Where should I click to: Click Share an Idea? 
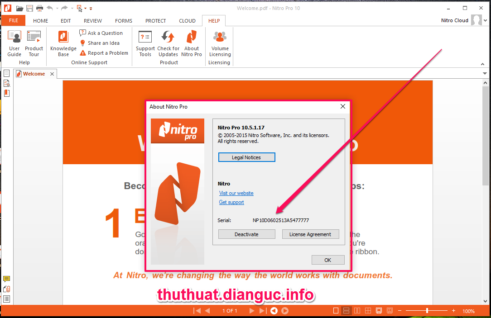point(100,43)
